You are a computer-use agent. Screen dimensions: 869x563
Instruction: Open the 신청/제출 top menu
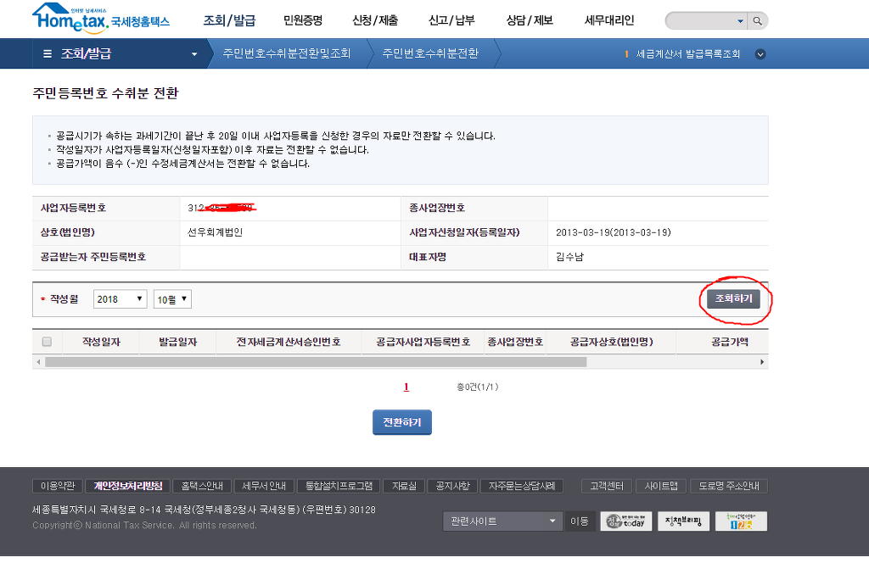click(375, 20)
